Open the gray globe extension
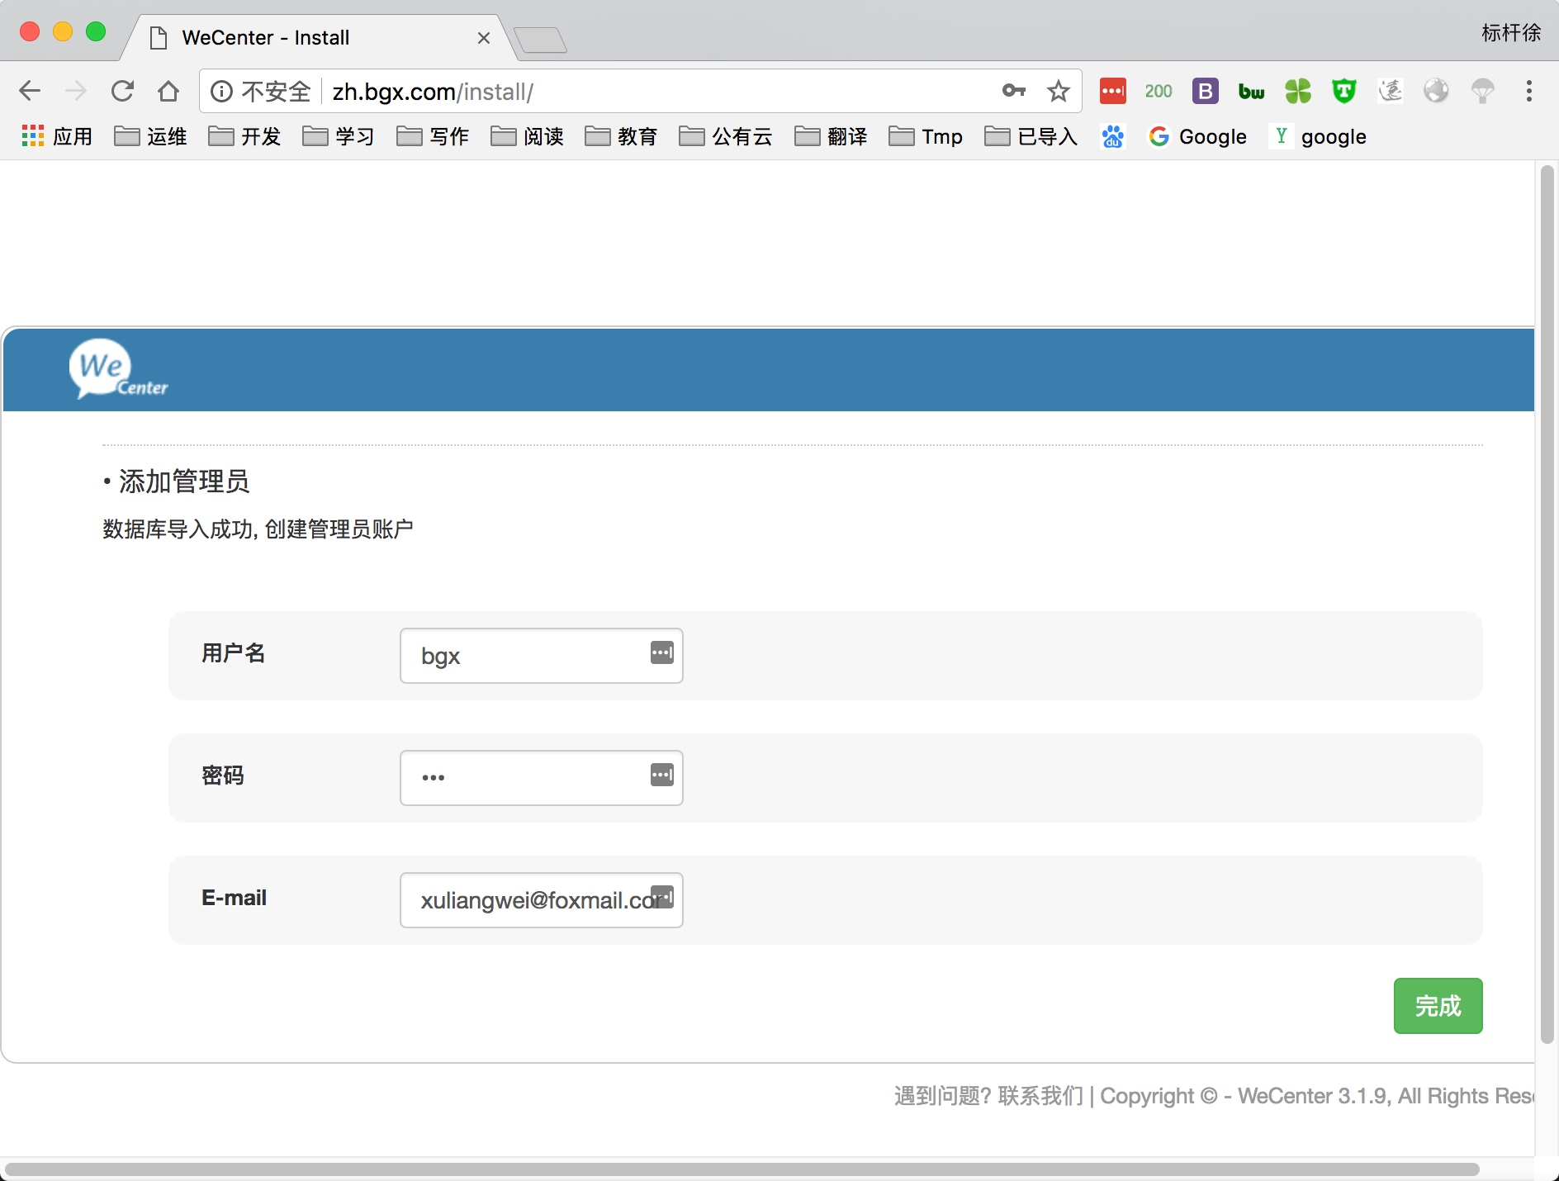 tap(1437, 91)
